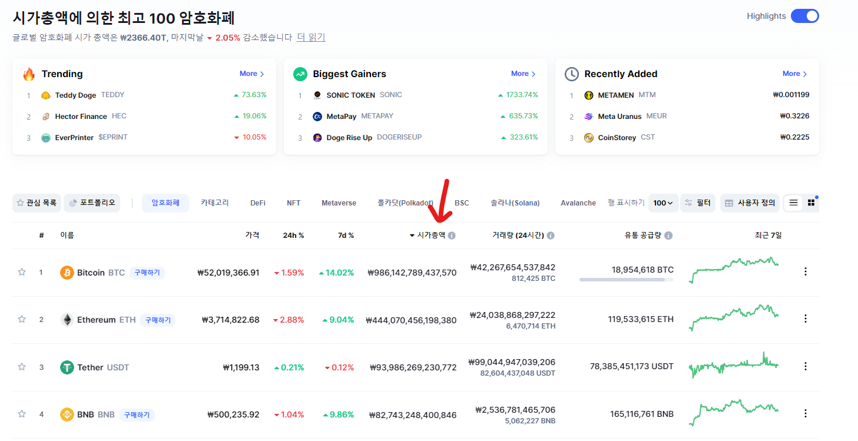Click the Bitcoin logo icon
Image resolution: width=858 pixels, height=441 pixels.
[x=67, y=273]
